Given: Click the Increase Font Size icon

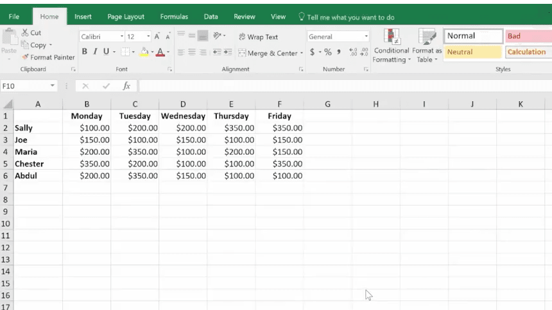Looking at the screenshot, I should pos(157,37).
